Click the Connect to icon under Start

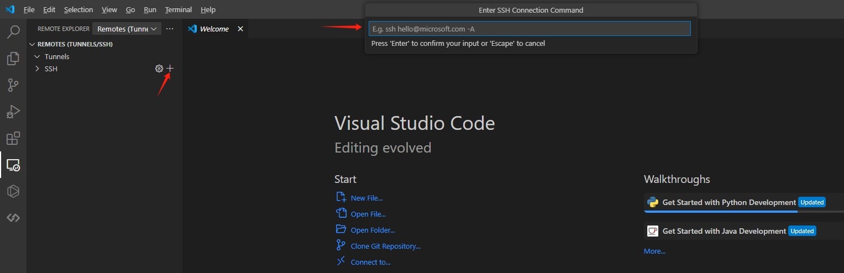[x=340, y=261]
